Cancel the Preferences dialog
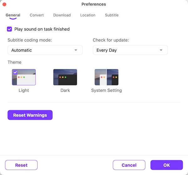 click(129, 165)
